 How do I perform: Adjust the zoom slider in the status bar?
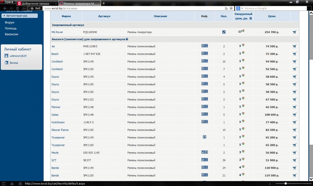pyautogui.click(x=286, y=183)
